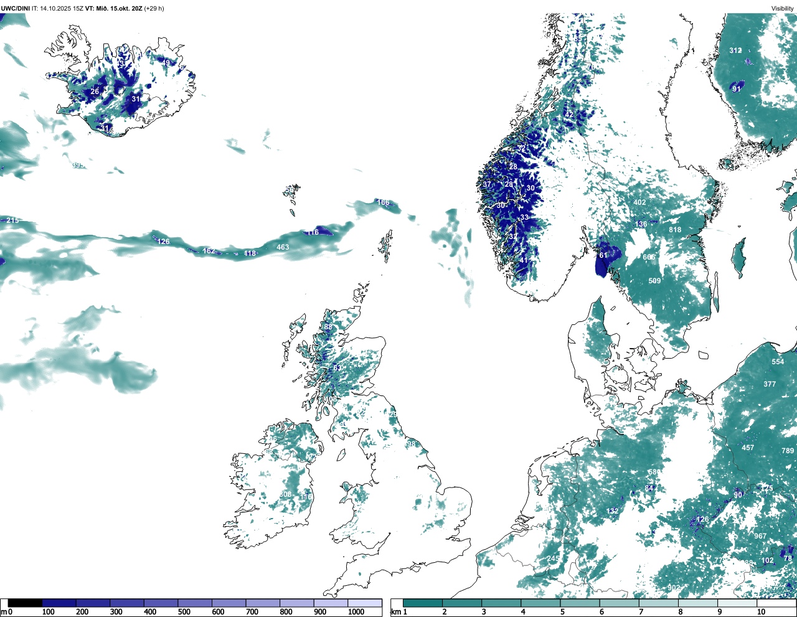Click the darkest teal 1–2 km legend swatch
The image size is (797, 617).
(x=423, y=603)
